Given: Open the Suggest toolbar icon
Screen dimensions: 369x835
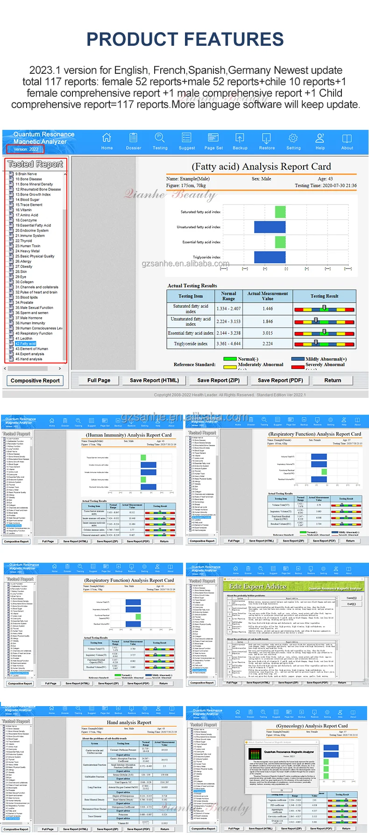Looking at the screenshot, I should pyautogui.click(x=187, y=138).
